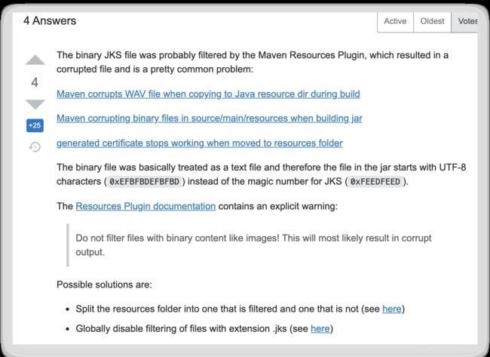This screenshot has width=490, height=357.
Task: Open 'Maven corrupts WAV file' link
Action: coord(208,94)
